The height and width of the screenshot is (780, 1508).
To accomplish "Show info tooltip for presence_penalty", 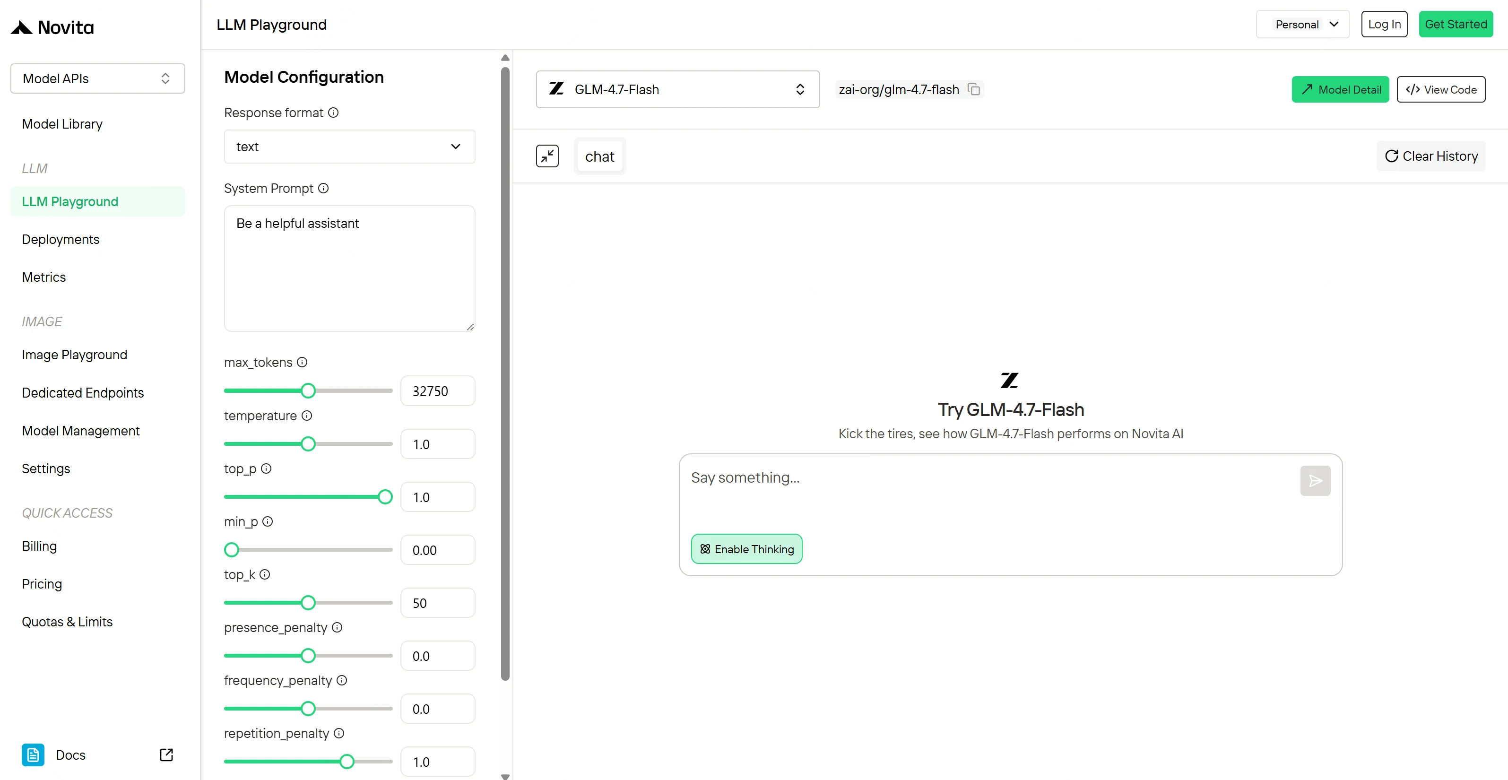I will pos(337,627).
